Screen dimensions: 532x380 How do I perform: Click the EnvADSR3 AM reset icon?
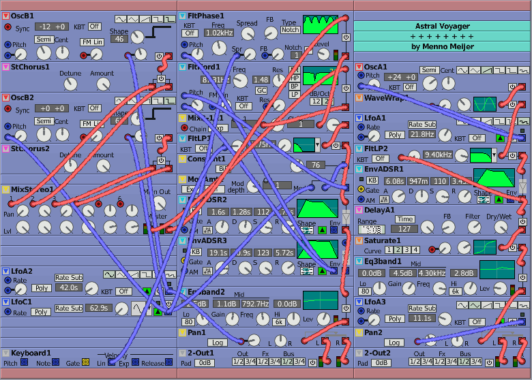(x=207, y=271)
